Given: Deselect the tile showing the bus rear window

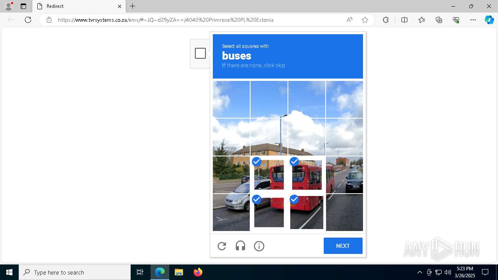Looking at the screenshot, I should coord(307,175).
